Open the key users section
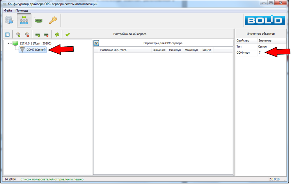The image size is (291, 184). point(53,20)
